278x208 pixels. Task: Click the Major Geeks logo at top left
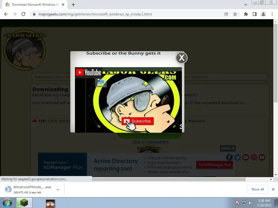[25, 50]
